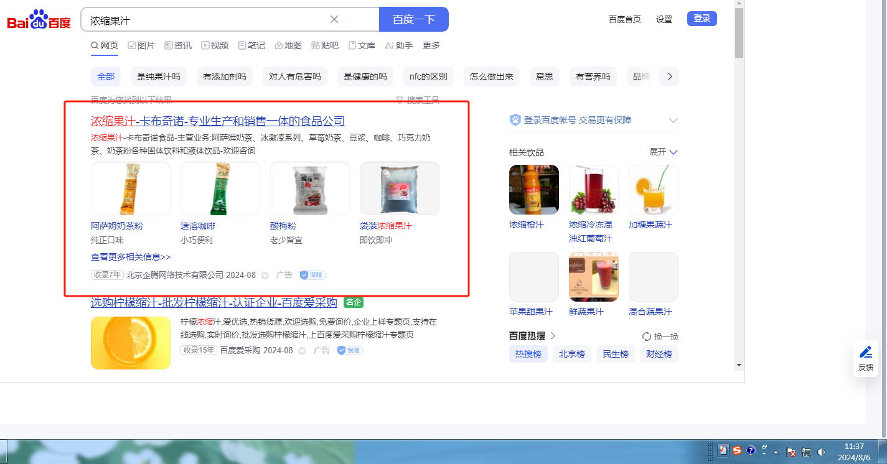This screenshot has width=887, height=464.
Task: Select the 北京榜 hot search tab
Action: click(x=572, y=355)
